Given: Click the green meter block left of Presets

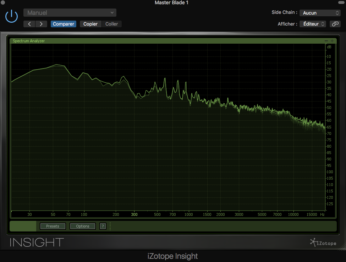Looking at the screenshot, I should pyautogui.click(x=23, y=226).
